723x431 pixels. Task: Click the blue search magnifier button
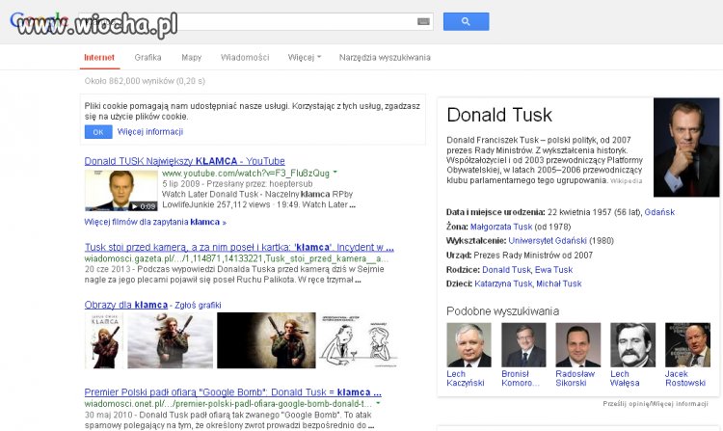[x=467, y=21]
